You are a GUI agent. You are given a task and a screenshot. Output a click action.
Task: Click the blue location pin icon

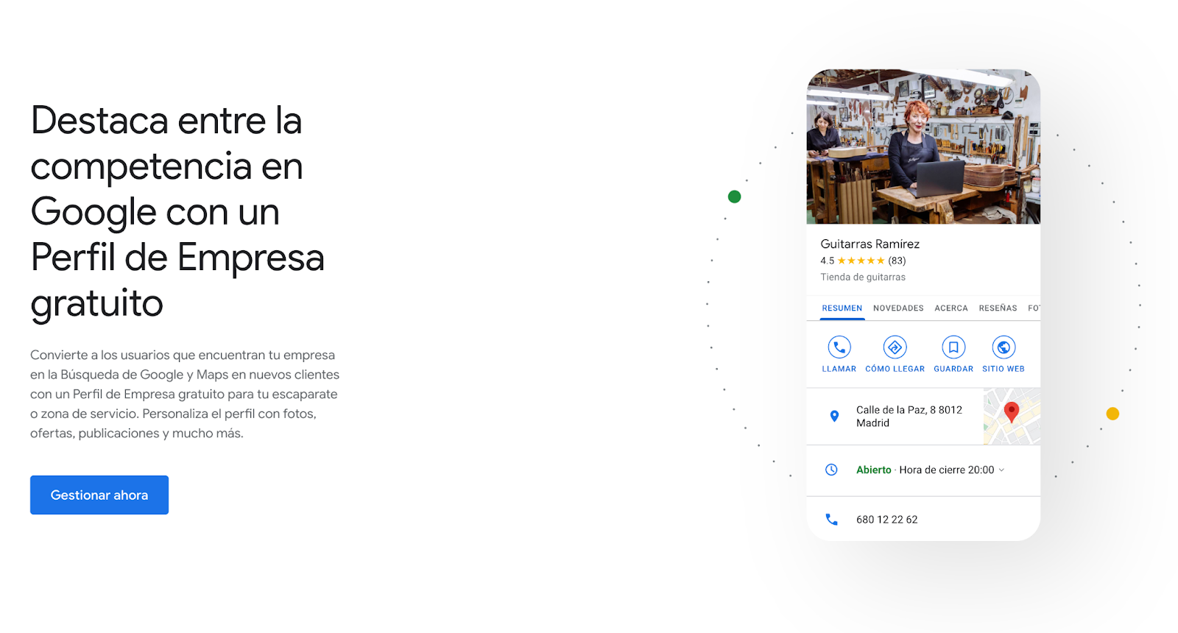click(x=834, y=416)
